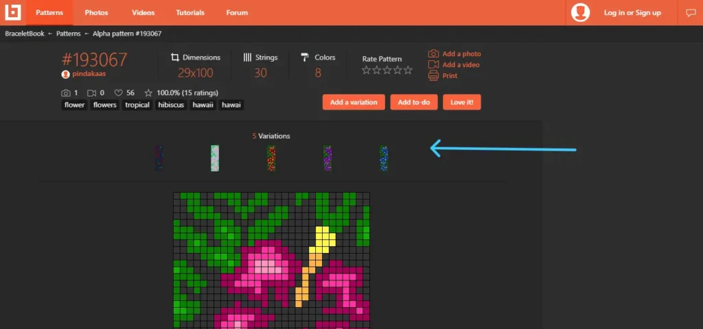Image resolution: width=703 pixels, height=329 pixels.
Task: Click the Strings icon
Action: pyautogui.click(x=247, y=58)
